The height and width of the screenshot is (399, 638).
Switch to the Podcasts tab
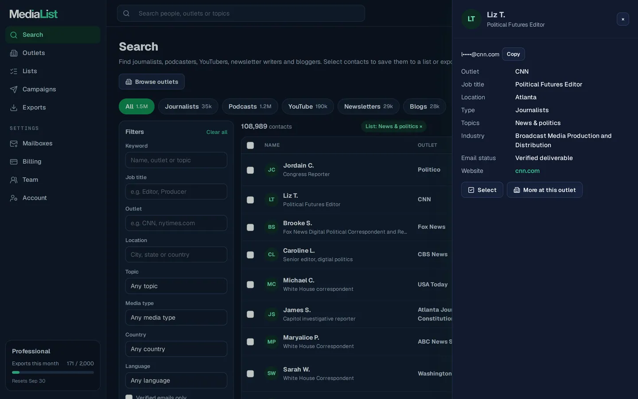pos(250,106)
